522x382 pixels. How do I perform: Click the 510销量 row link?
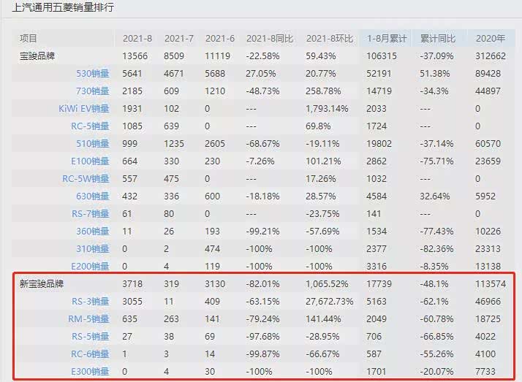[x=92, y=143]
